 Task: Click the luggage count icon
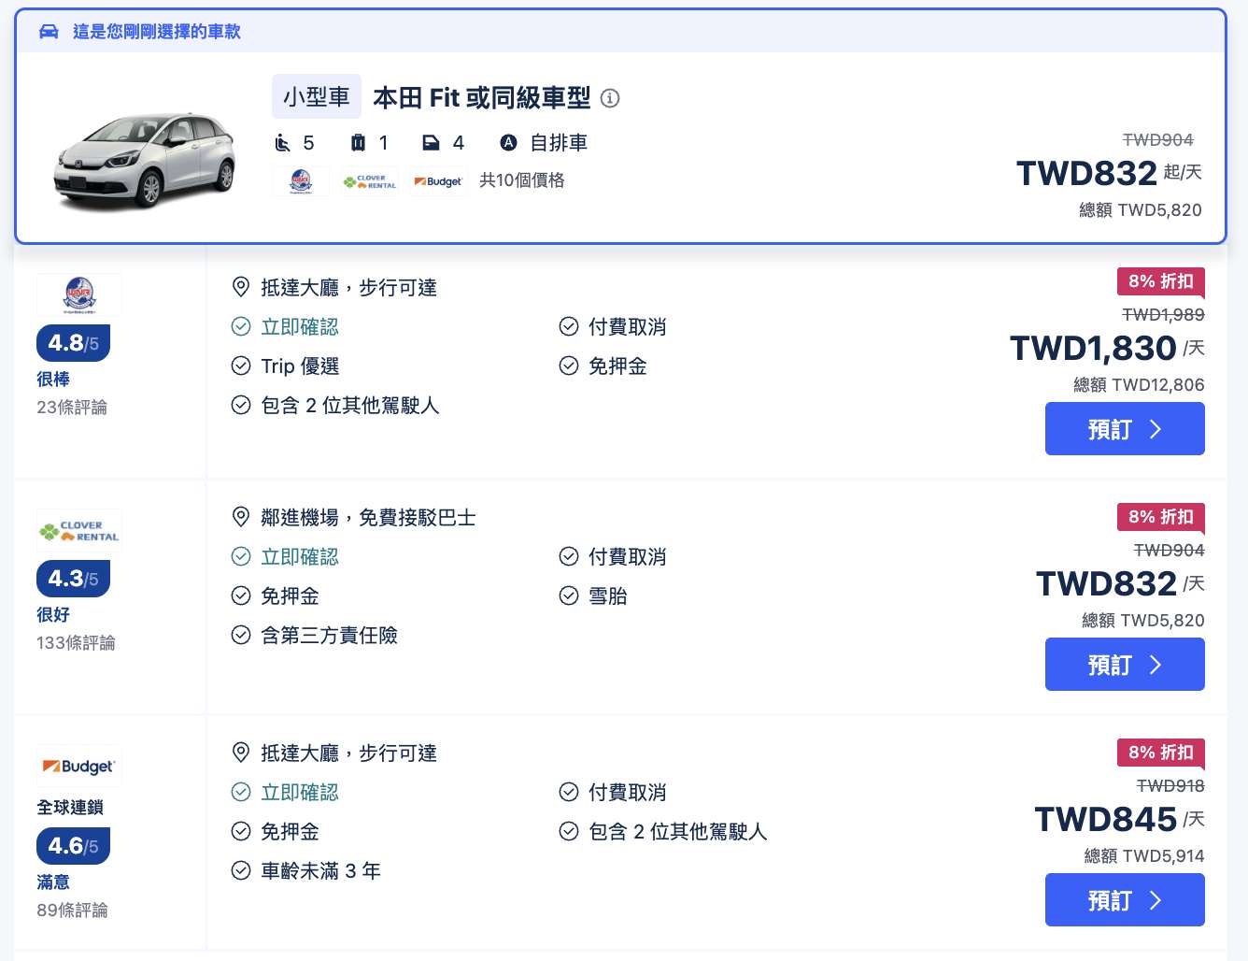click(x=358, y=143)
